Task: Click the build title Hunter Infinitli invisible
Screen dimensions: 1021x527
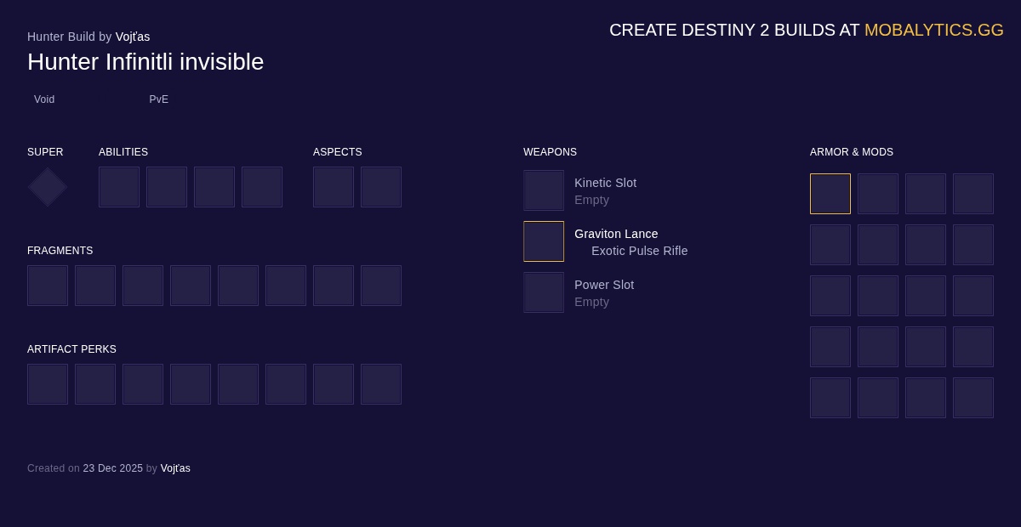Action: [145, 61]
